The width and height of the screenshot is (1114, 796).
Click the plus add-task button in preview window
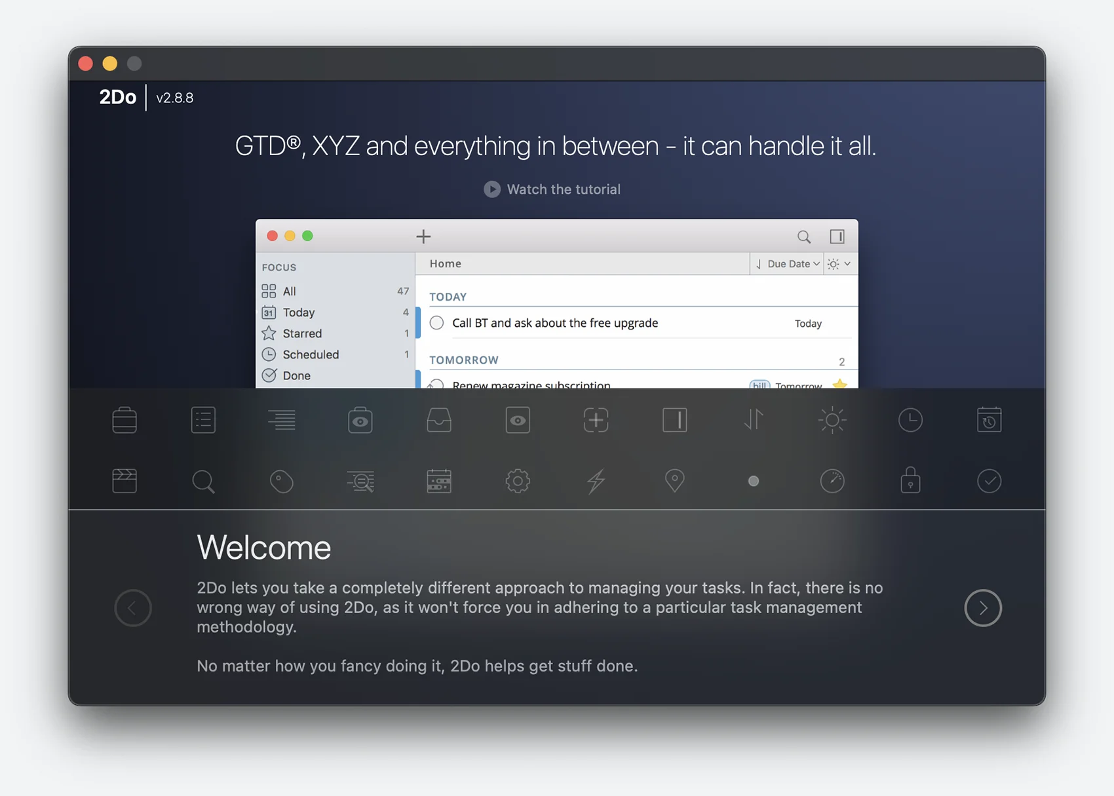coord(423,237)
